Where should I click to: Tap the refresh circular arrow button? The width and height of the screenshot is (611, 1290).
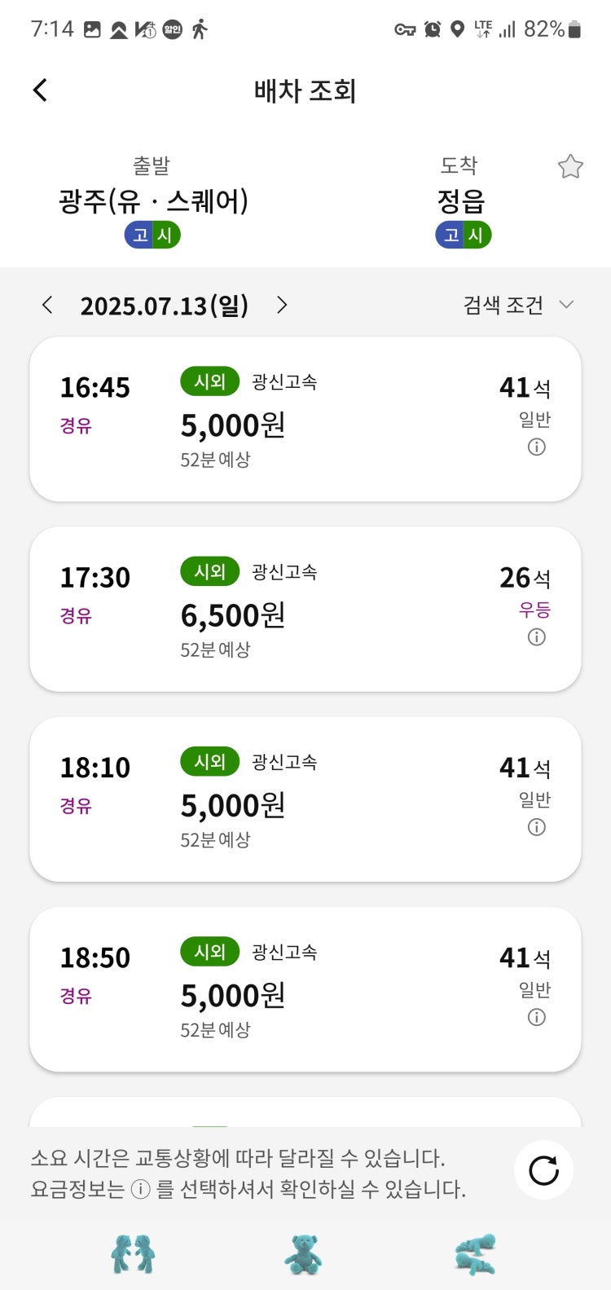[x=543, y=1170]
